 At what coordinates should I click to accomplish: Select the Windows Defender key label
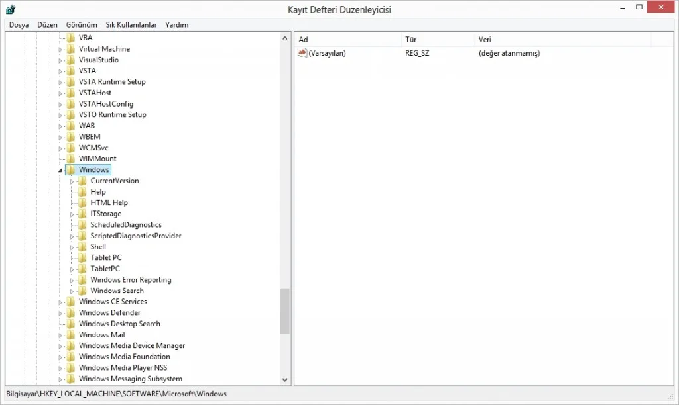tap(109, 312)
